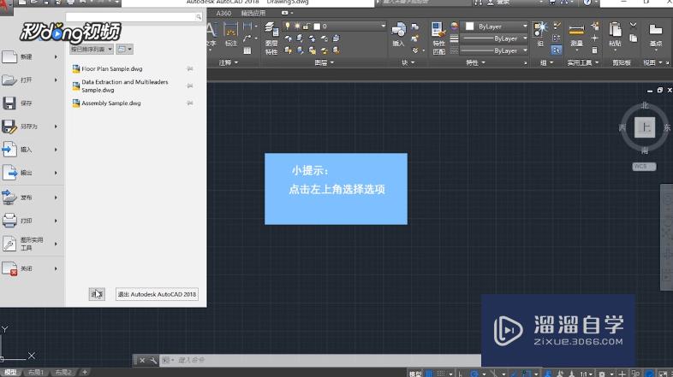This screenshot has width=673, height=377.
Task: Pin Floor Plan Sample.dwg to list
Action: 190,68
